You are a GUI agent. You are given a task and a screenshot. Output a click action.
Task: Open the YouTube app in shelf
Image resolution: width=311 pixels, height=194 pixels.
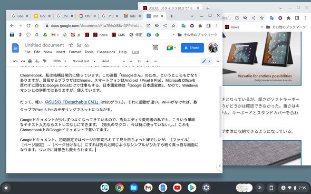tap(177, 188)
